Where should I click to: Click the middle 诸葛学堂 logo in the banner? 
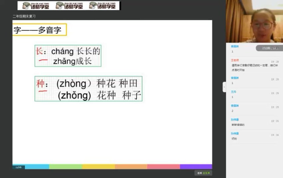pos(69,6)
